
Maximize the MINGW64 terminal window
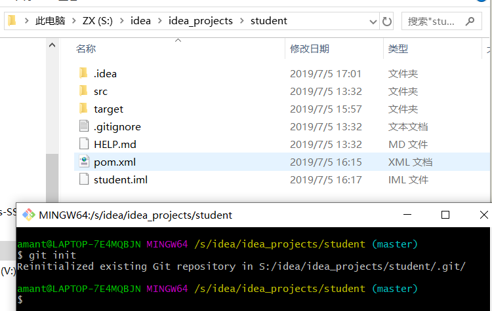pyautogui.click(x=445, y=215)
